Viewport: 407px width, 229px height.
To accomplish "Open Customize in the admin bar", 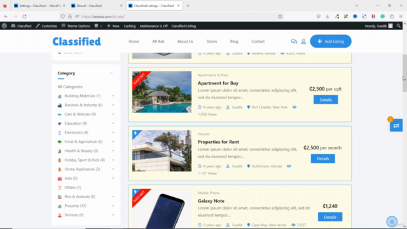I will (46, 26).
